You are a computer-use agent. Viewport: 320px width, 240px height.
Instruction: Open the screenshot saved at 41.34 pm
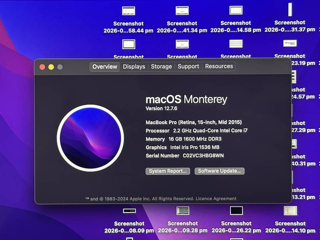click(182, 10)
